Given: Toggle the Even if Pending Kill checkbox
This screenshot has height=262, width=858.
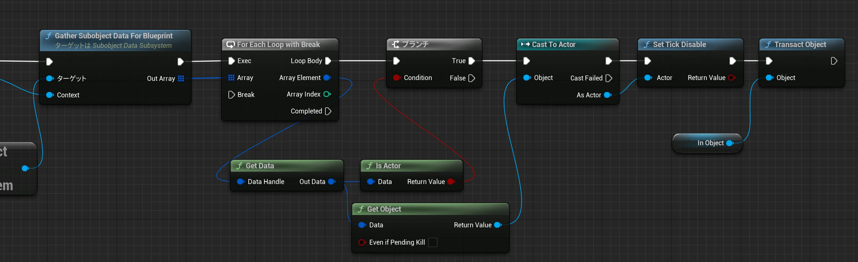Looking at the screenshot, I should 433,242.
